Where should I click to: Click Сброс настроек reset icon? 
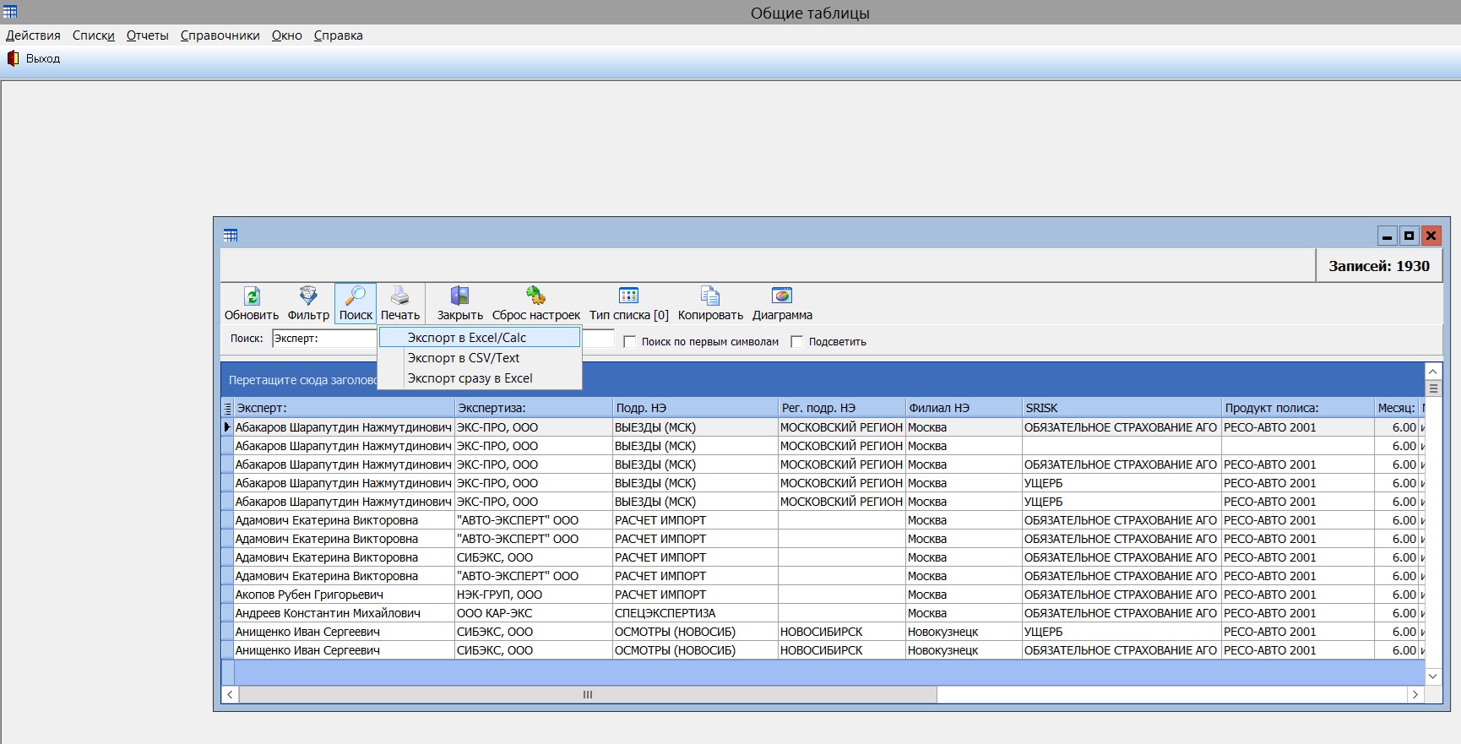(x=536, y=296)
